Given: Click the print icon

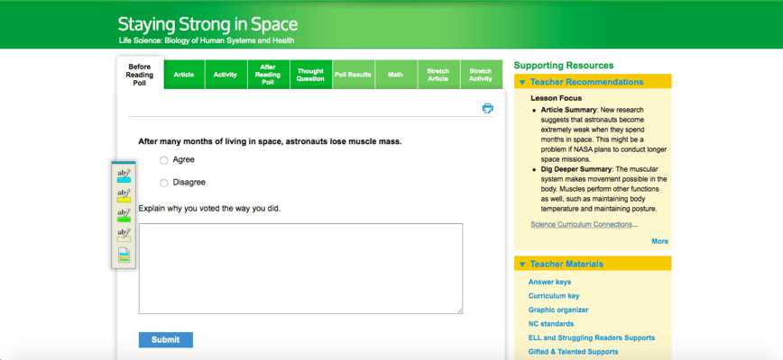Looking at the screenshot, I should [x=487, y=109].
